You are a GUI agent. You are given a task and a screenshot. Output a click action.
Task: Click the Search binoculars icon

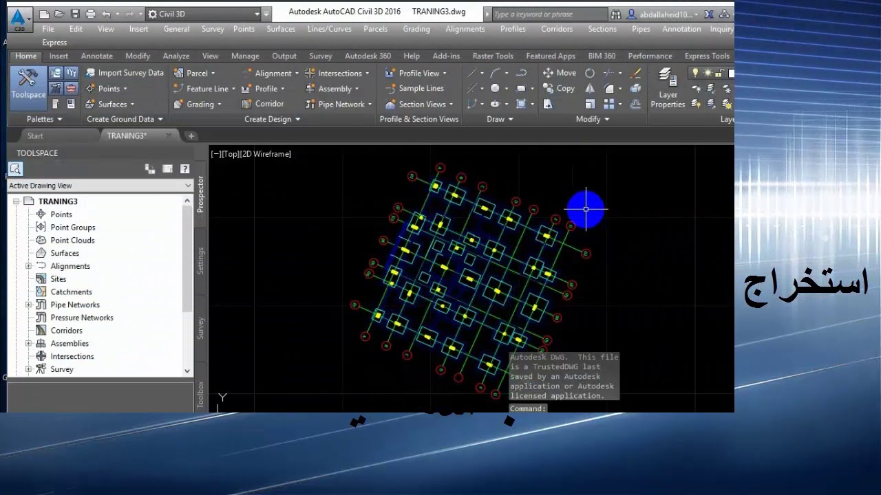point(615,14)
